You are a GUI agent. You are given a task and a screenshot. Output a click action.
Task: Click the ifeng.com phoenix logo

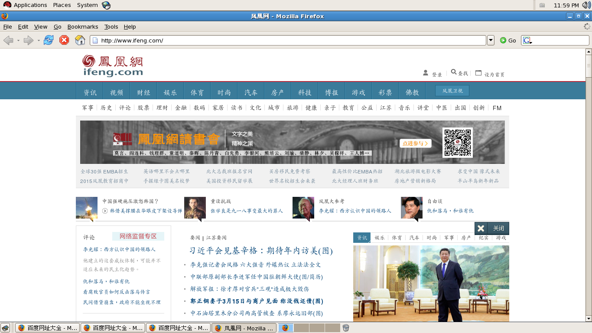113,66
